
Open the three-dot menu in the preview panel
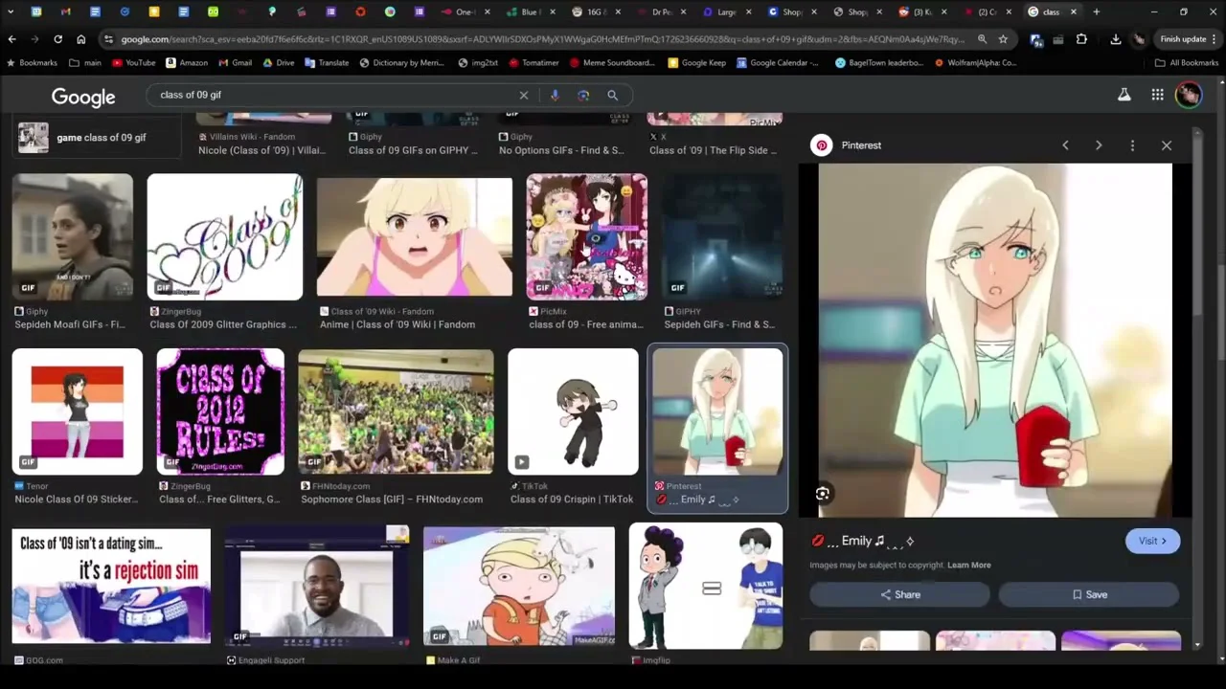(1132, 145)
